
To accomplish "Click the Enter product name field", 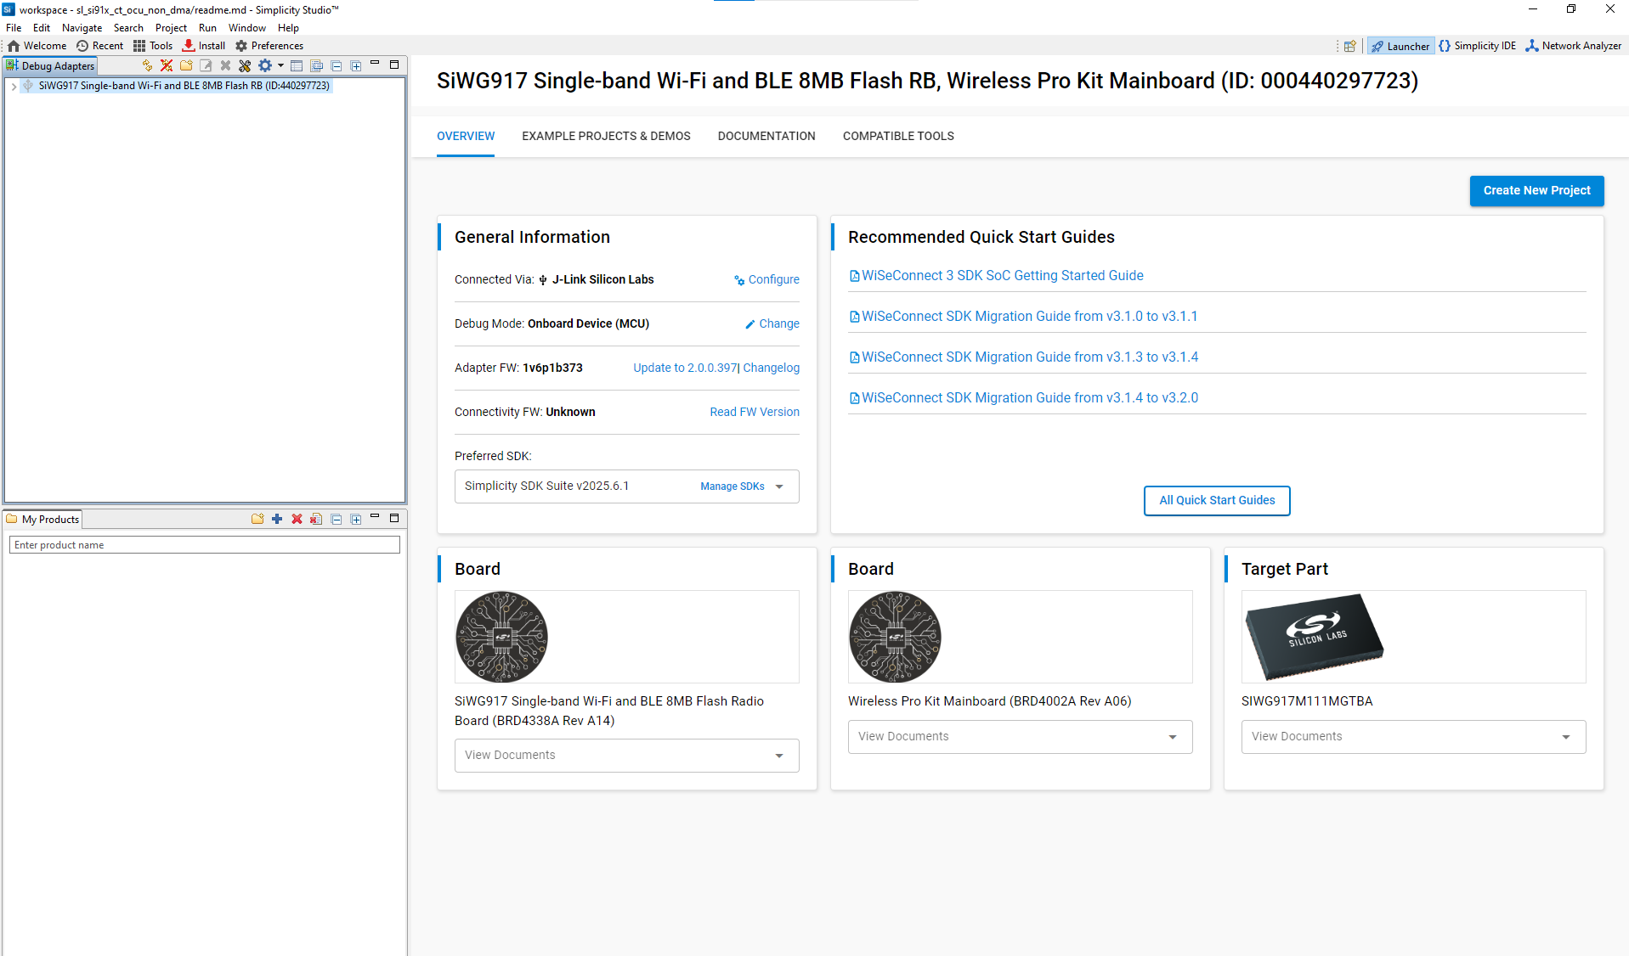I will (204, 545).
